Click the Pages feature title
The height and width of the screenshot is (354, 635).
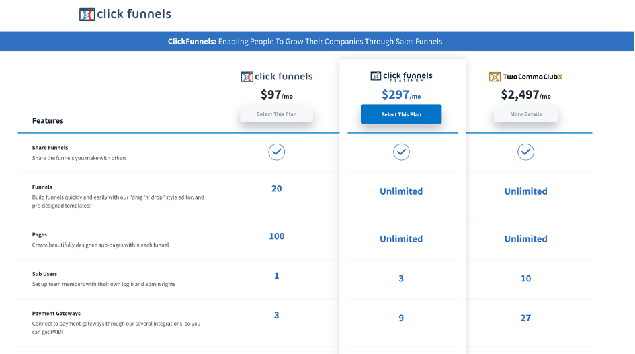tap(39, 234)
